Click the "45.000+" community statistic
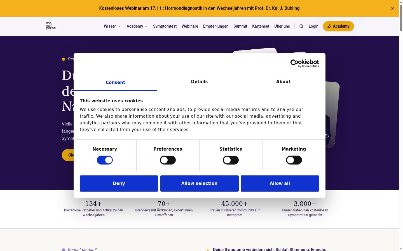The width and height of the screenshot is (403, 251). [x=235, y=204]
